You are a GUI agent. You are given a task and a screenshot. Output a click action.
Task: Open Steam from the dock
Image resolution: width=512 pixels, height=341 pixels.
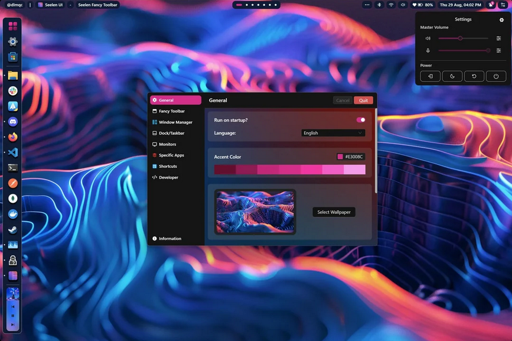tap(13, 230)
